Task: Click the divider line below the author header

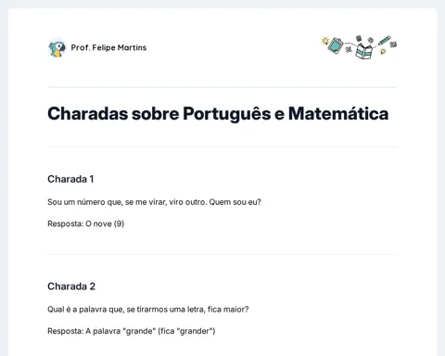Action: [222, 87]
